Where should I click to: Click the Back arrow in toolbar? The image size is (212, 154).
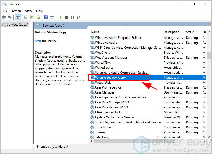tap(4, 17)
